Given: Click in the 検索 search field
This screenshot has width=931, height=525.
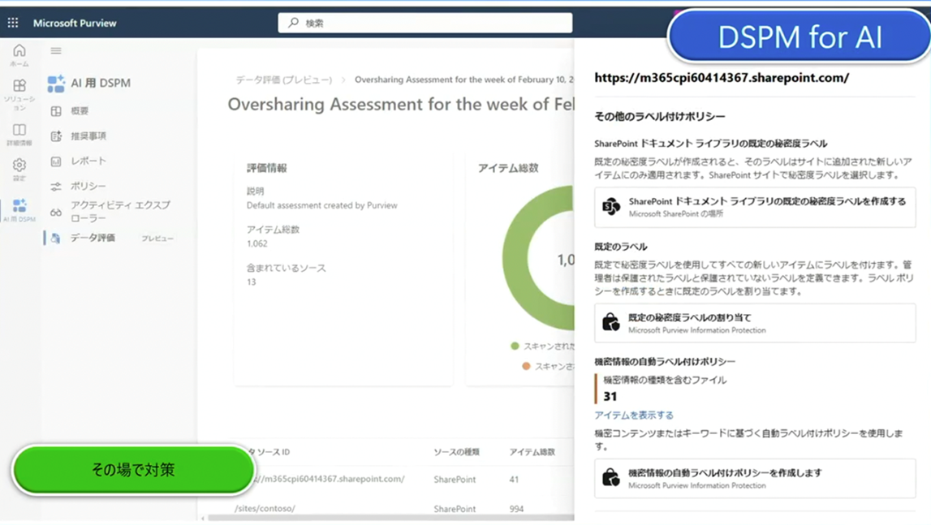Looking at the screenshot, I should [425, 23].
